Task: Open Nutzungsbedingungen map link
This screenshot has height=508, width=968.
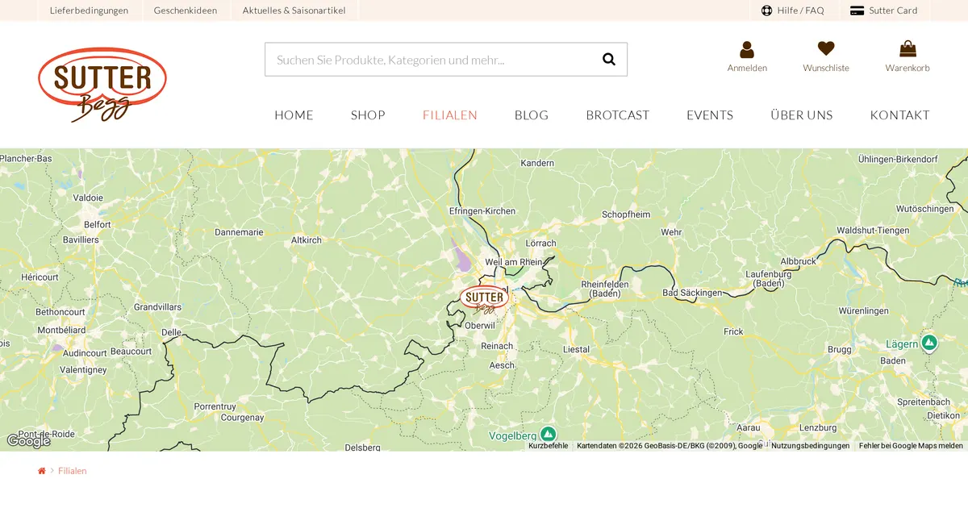Action: pyautogui.click(x=811, y=446)
